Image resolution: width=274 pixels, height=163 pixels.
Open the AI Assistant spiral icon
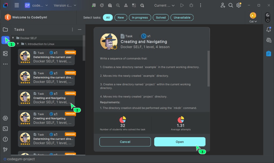click(269, 40)
